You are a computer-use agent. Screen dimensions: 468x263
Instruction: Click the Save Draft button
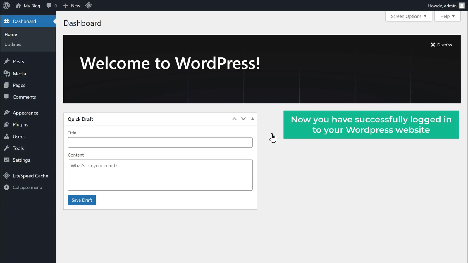(x=82, y=200)
